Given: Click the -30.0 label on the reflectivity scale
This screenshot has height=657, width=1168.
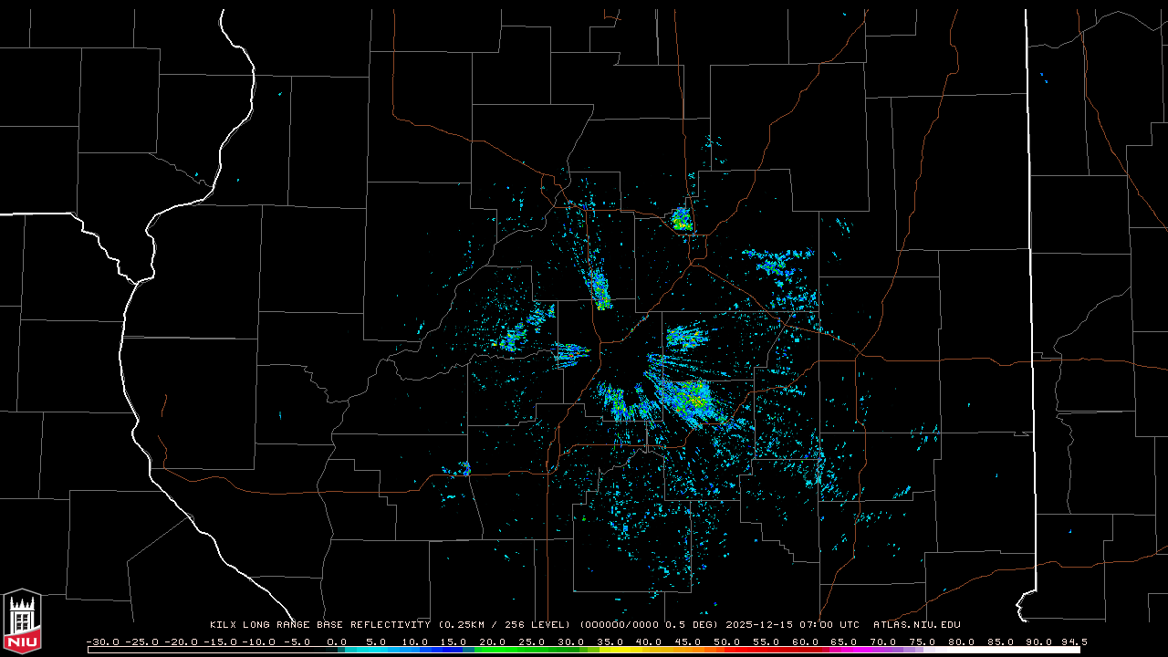Looking at the screenshot, I should [x=102, y=641].
